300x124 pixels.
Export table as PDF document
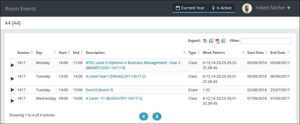[x=218, y=41]
